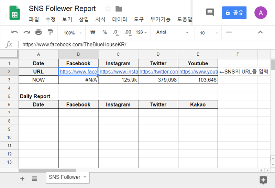The height and width of the screenshot is (188, 275).
Task: Format as currency with ₩ icon
Action: 93,32
